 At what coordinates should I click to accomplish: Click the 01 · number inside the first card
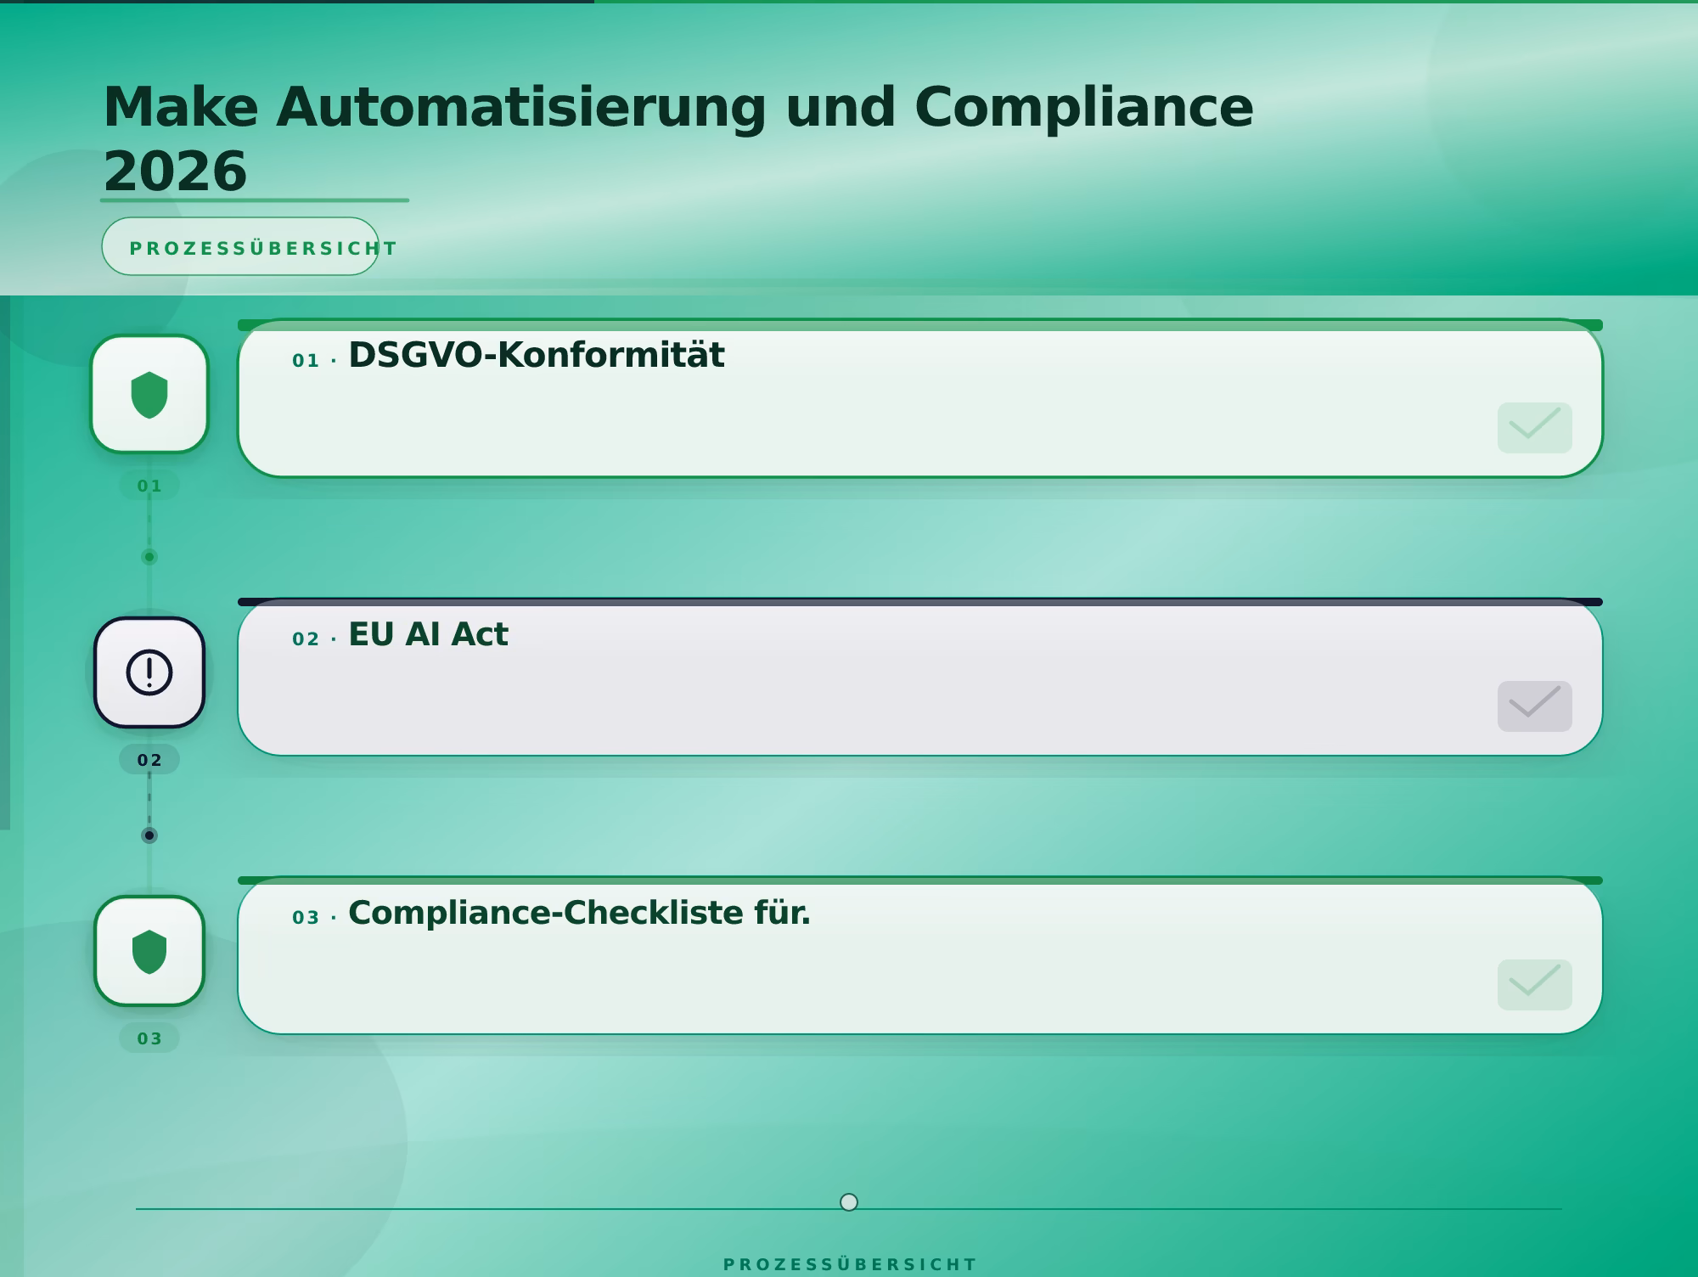tap(314, 361)
